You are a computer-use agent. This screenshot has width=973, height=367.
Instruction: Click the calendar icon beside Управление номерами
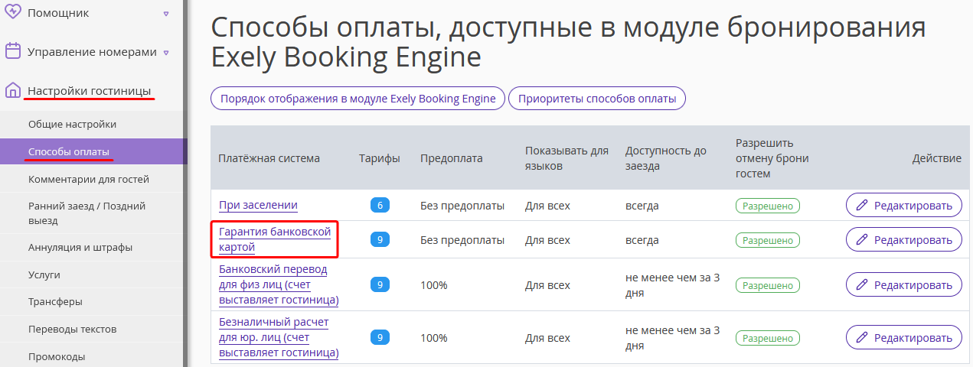tap(12, 52)
